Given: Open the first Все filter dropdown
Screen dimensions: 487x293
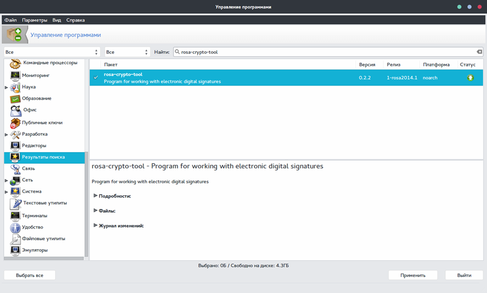Looking at the screenshot, I should tap(52, 52).
